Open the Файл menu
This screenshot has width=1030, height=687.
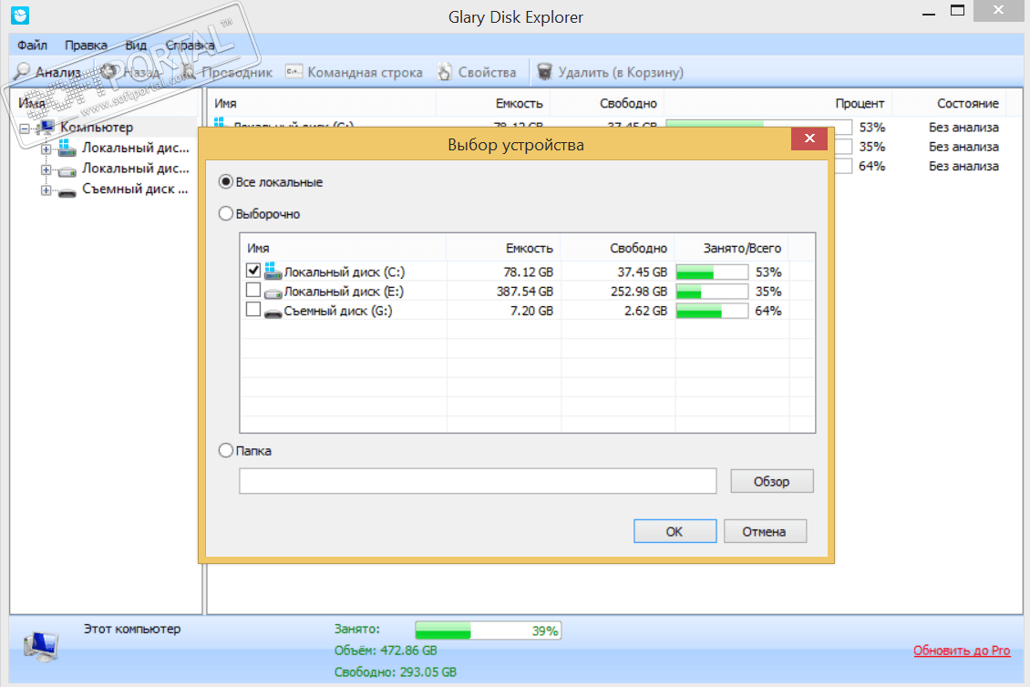point(32,46)
